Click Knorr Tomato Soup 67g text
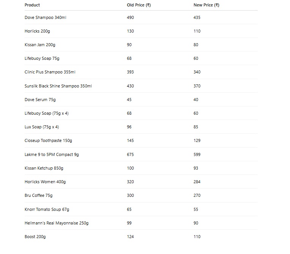The image size is (290, 254). pyautogui.click(x=47, y=209)
